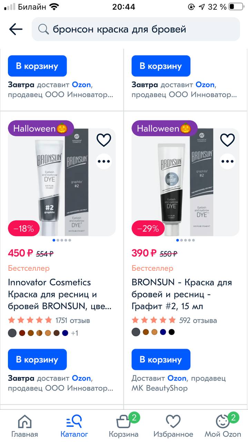Open the Главная home tab
Viewport: 248px width, 442px height.
tap(24, 427)
